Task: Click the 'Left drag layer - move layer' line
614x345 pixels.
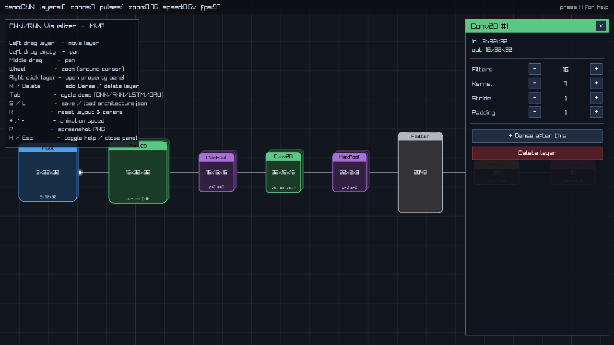Action: pyautogui.click(x=54, y=43)
